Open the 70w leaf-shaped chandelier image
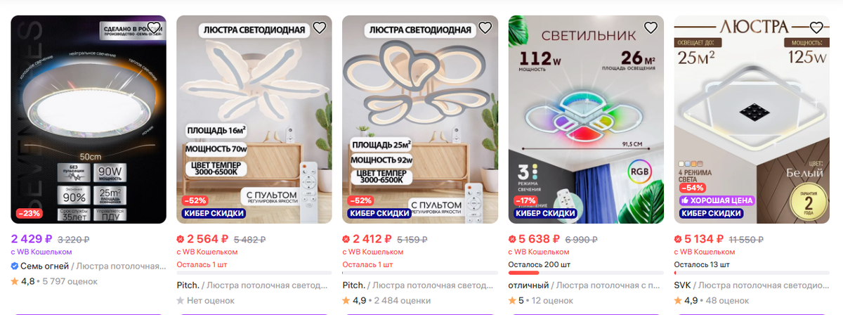Image resolution: width=843 pixels, height=315 pixels. click(254, 120)
